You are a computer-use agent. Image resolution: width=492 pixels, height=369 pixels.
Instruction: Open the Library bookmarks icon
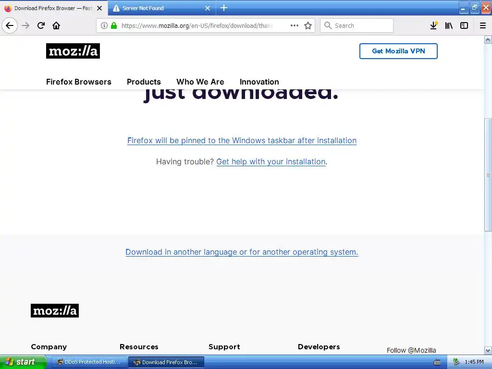pyautogui.click(x=449, y=25)
